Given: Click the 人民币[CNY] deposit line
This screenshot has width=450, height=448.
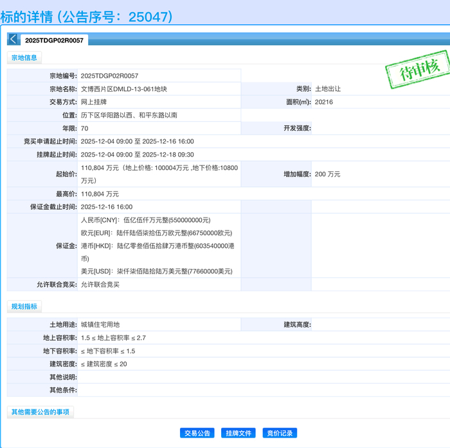Looking at the screenshot, I should click(145, 220).
